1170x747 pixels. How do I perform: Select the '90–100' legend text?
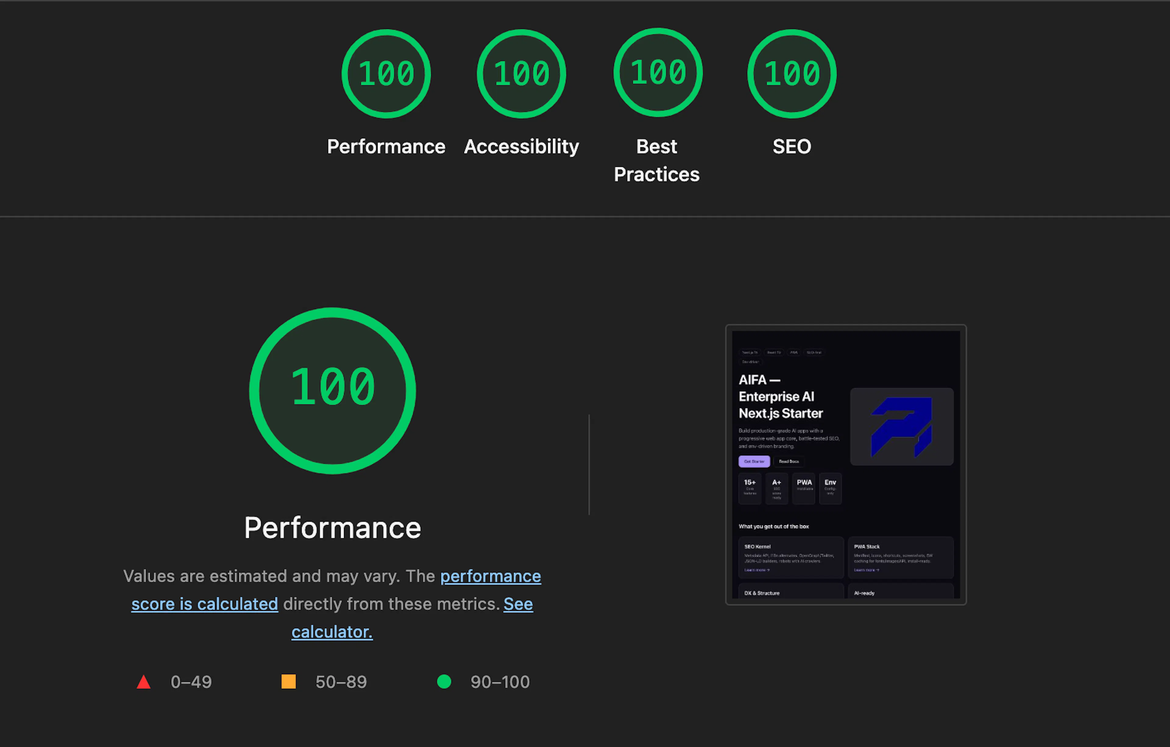pos(500,682)
